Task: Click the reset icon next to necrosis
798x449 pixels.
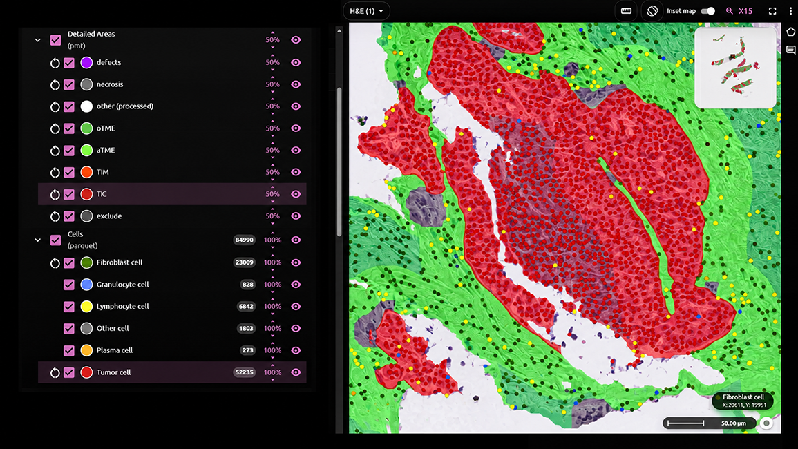Action: point(55,84)
